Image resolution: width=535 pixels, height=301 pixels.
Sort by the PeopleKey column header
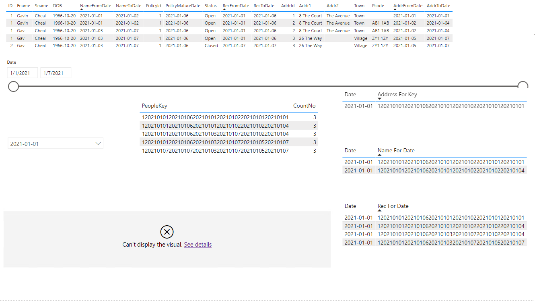[154, 106]
